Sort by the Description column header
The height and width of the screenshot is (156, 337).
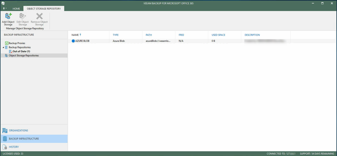coord(252,35)
